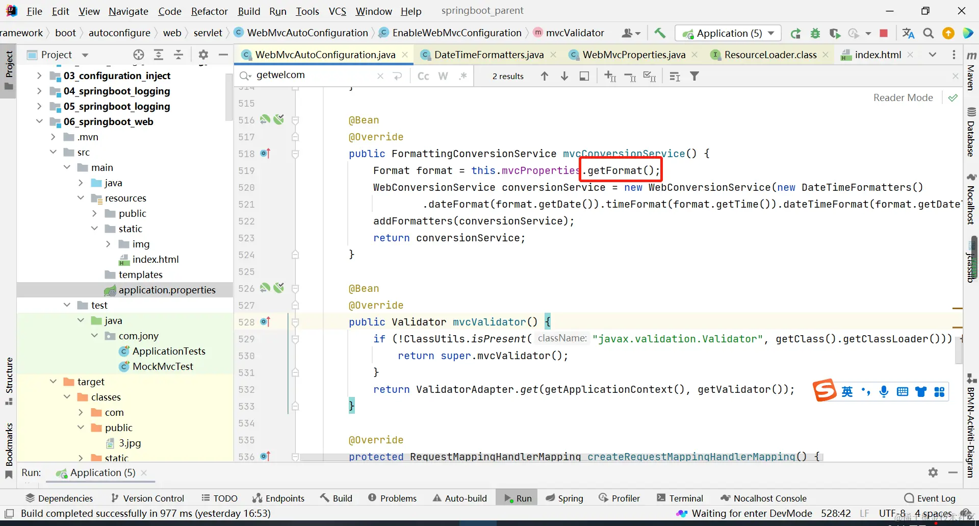Open the Maven tool window
The width and height of the screenshot is (979, 526).
pos(971,71)
